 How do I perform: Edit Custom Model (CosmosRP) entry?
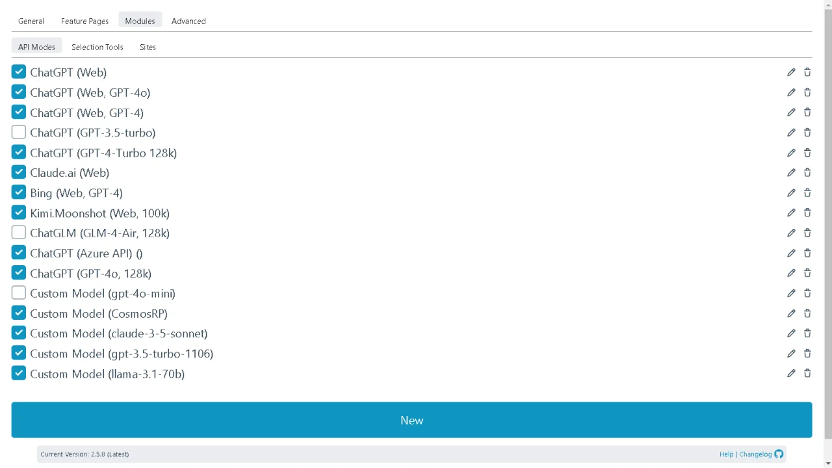point(791,313)
